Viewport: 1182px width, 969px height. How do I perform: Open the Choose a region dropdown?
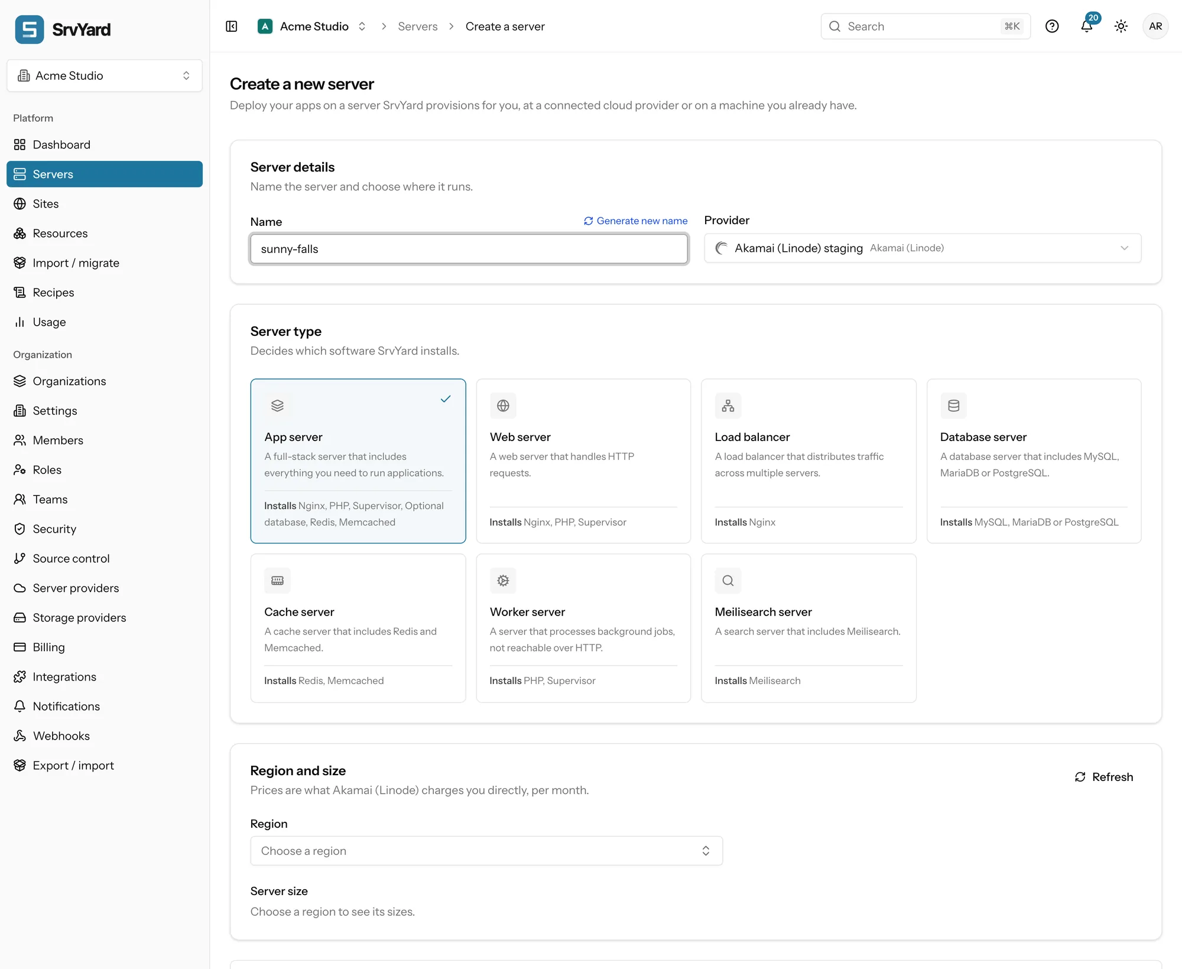click(x=486, y=851)
